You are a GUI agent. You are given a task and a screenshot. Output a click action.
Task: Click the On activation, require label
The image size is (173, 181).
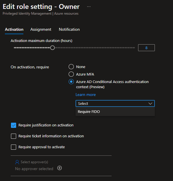pos(30,67)
